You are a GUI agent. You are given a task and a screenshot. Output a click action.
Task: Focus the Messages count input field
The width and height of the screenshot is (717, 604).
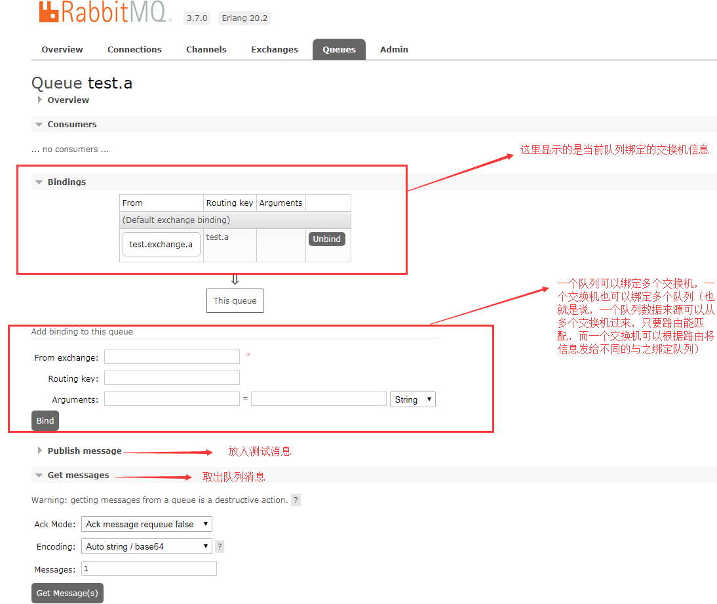click(149, 569)
